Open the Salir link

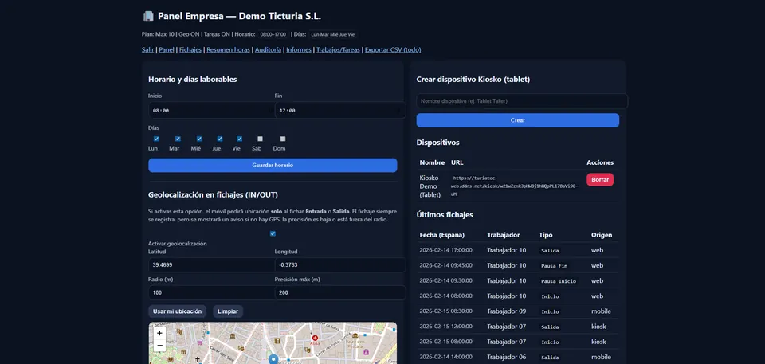coord(148,49)
